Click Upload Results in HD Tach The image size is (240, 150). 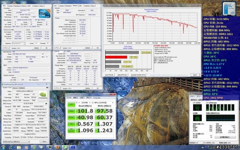122,75
